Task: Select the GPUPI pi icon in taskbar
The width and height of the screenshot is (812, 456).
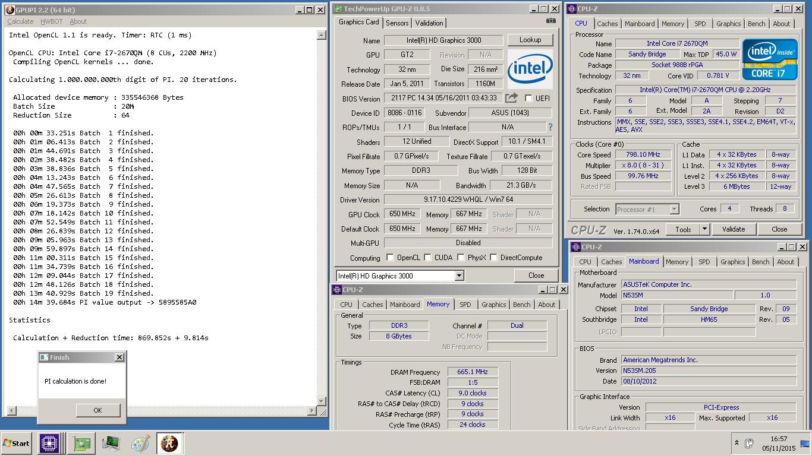Action: (x=169, y=444)
